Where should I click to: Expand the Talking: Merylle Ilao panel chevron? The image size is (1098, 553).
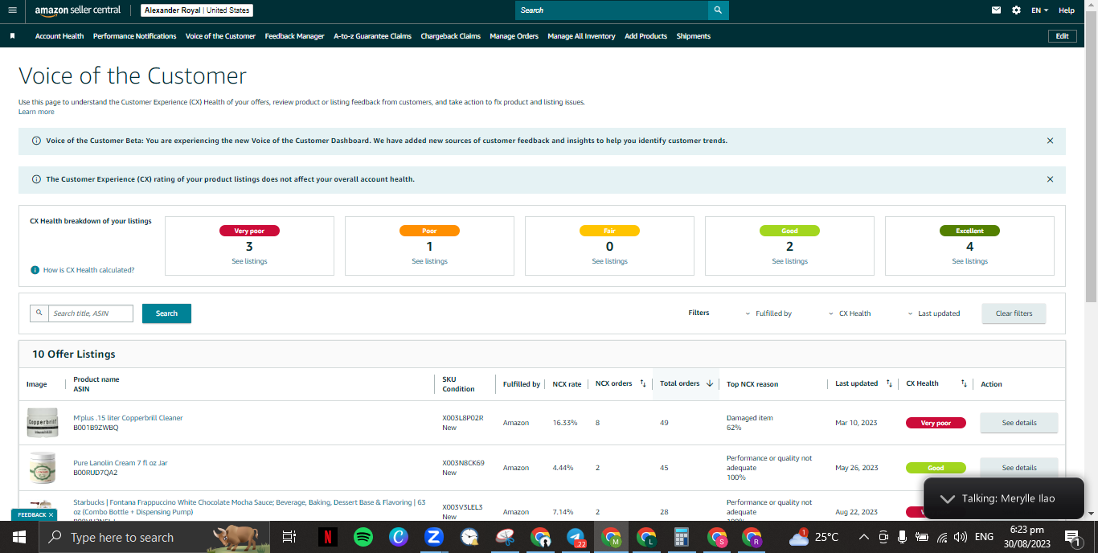click(x=948, y=498)
